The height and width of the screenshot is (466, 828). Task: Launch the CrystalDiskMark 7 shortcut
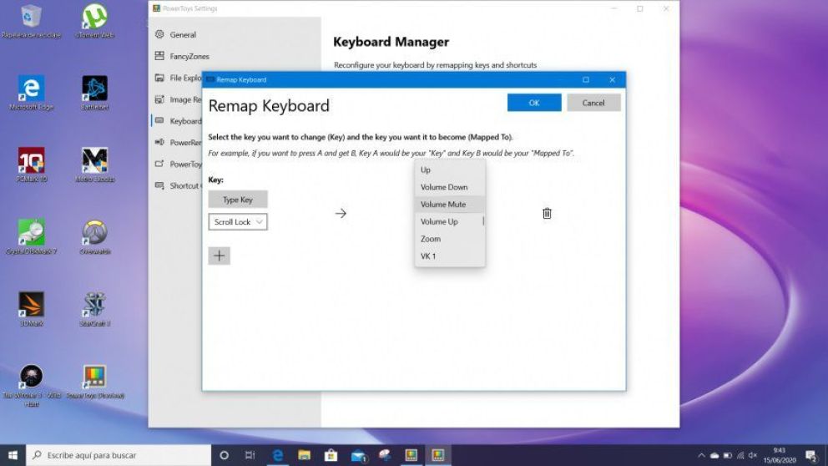coord(31,237)
